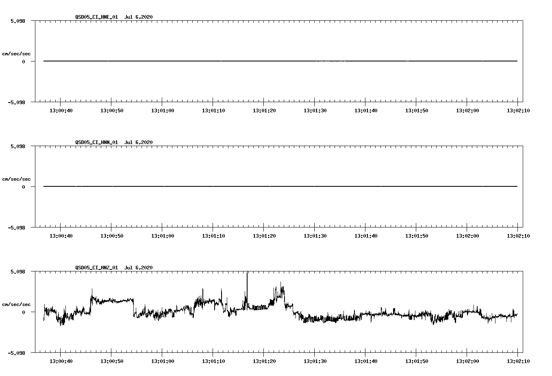Click the 5.098 top label of HNN plot
552x376 pixels.
18,146
